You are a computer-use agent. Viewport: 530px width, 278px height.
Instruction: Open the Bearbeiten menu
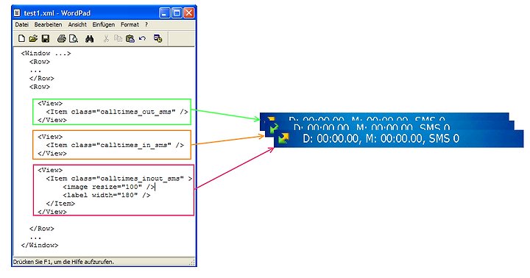pos(48,25)
